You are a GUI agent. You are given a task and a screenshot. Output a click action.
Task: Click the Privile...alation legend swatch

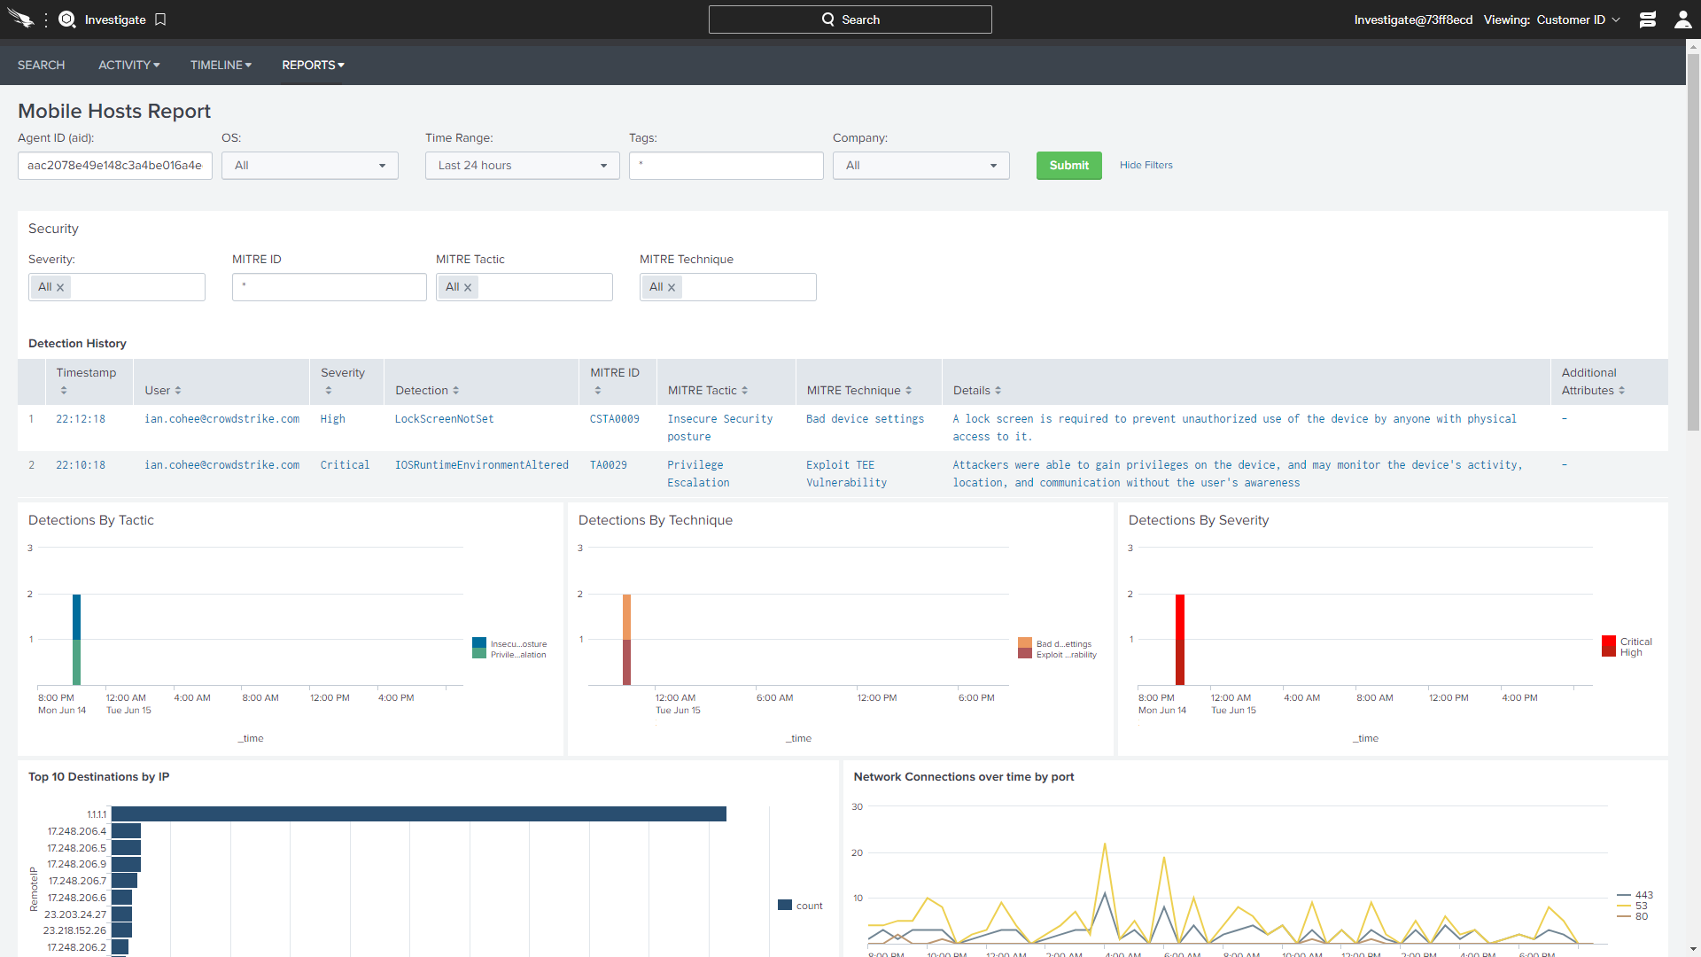[x=479, y=654]
